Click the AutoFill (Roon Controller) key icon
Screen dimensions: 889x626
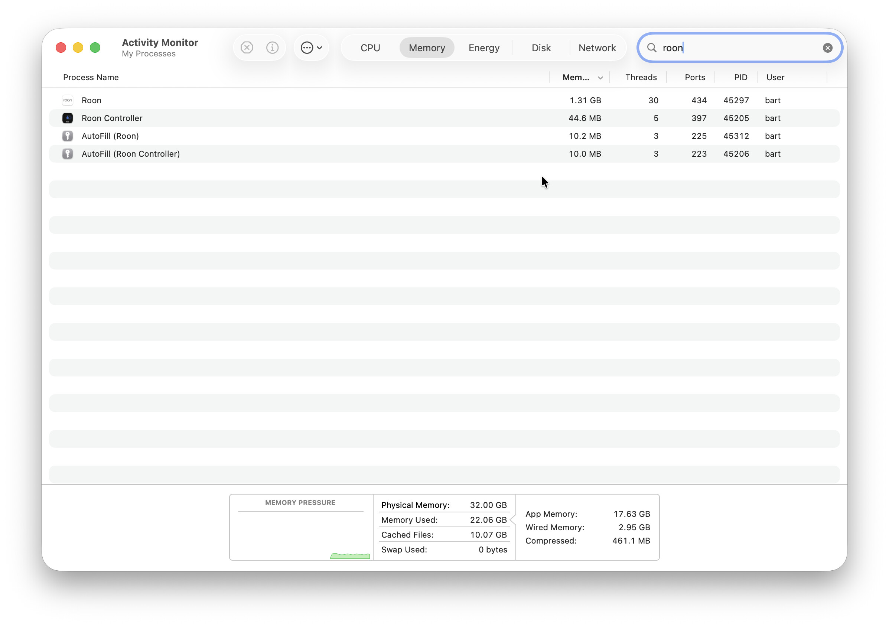click(x=67, y=154)
